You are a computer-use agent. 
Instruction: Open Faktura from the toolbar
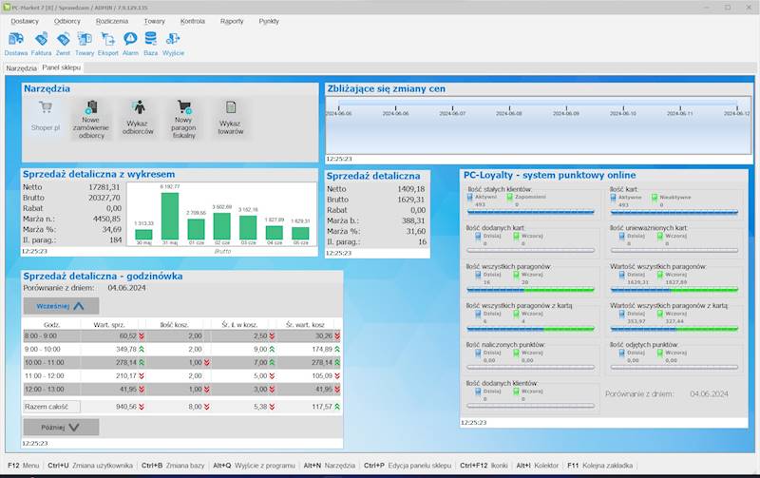tap(41, 43)
